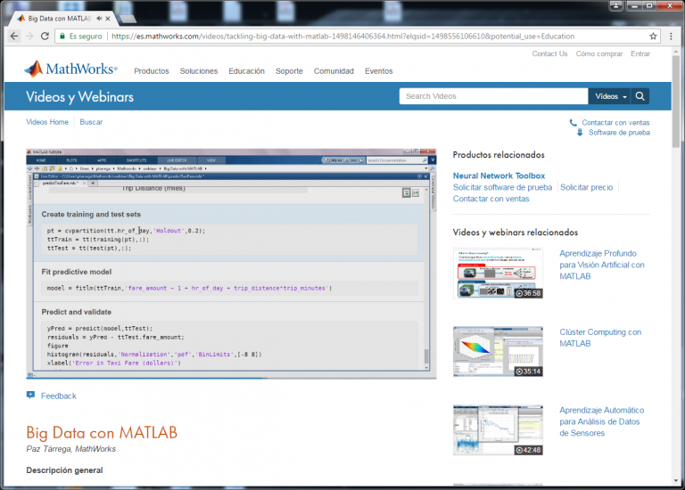Click Entrar to sign in
Viewport: 685px width, 490px height.
[x=640, y=53]
